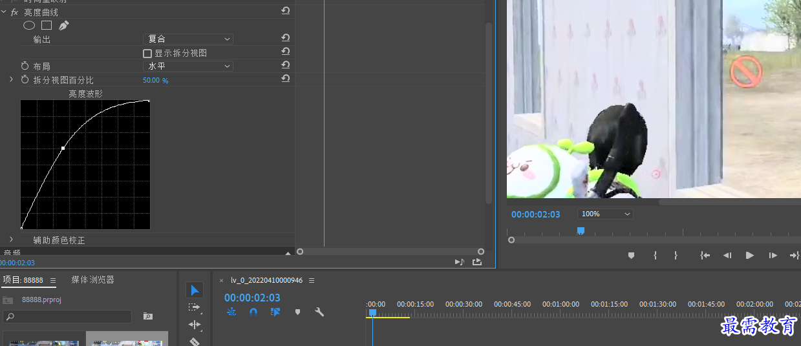Open the sequence panel menu icon
The image size is (801, 346).
point(312,281)
